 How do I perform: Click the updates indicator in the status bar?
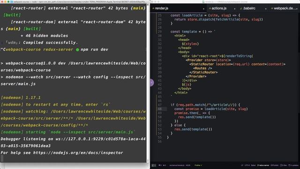coord(293,165)
